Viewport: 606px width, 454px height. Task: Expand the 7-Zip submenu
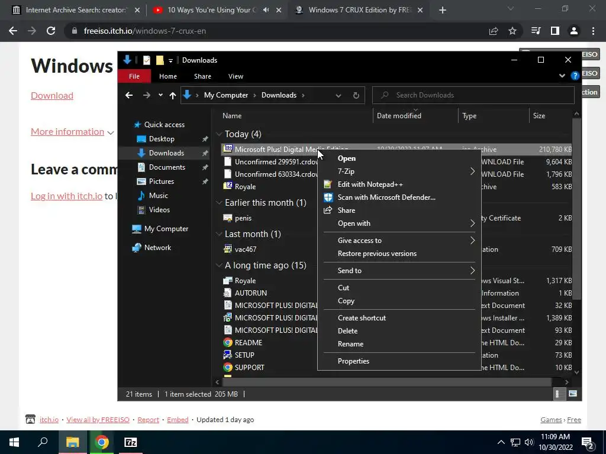click(x=472, y=171)
